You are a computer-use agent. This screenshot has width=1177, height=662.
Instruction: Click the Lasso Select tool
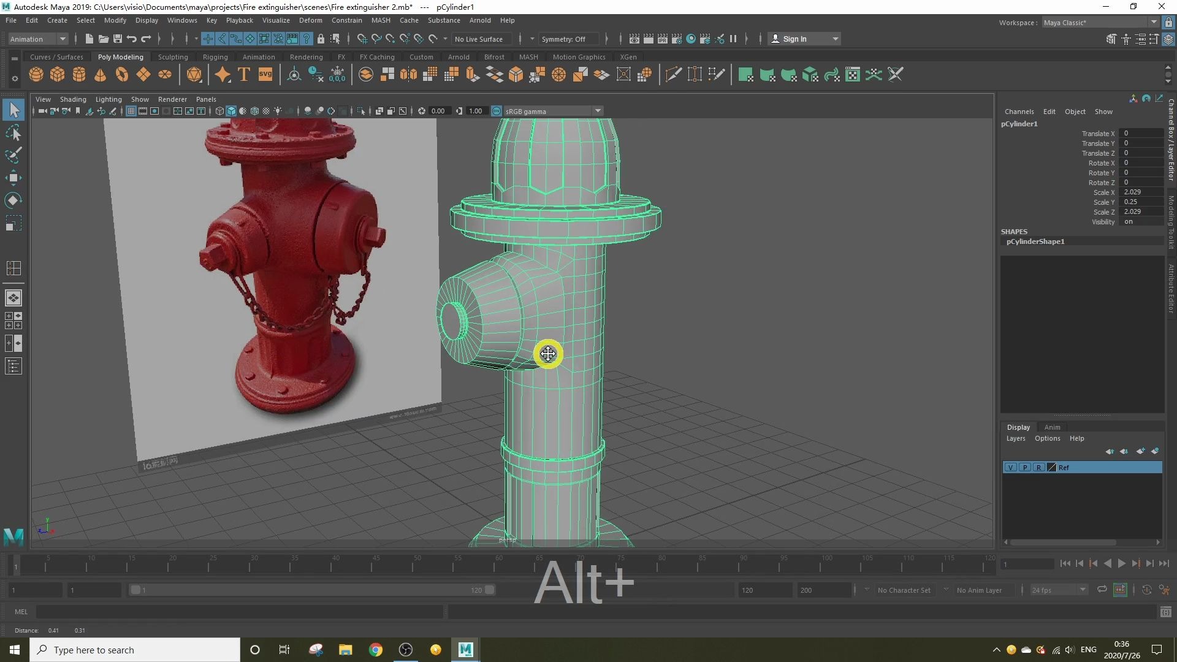click(x=13, y=132)
